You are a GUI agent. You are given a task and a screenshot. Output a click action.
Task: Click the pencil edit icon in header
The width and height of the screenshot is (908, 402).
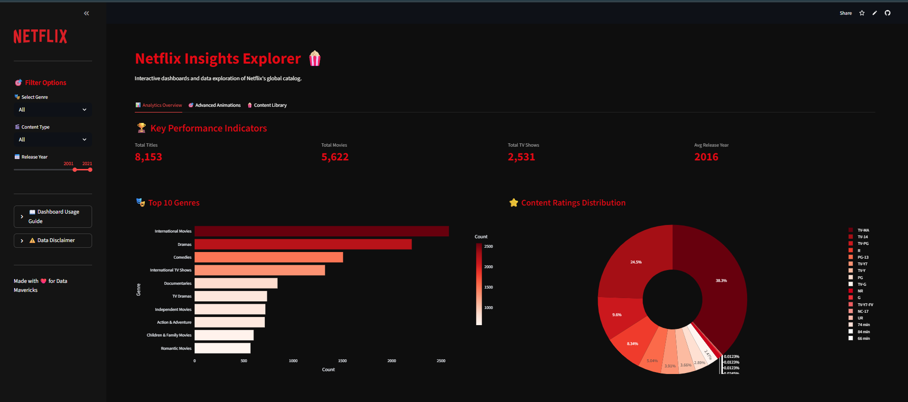(x=875, y=13)
